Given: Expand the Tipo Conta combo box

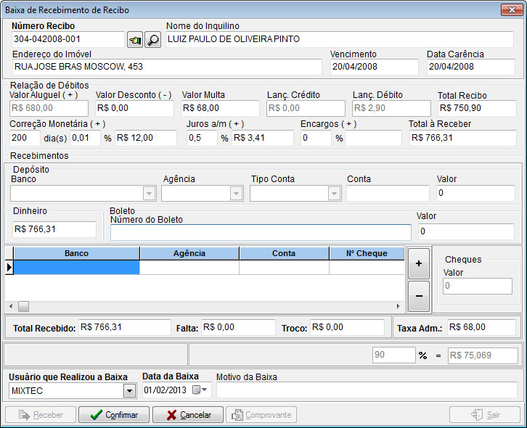Looking at the screenshot, I should coord(334,193).
